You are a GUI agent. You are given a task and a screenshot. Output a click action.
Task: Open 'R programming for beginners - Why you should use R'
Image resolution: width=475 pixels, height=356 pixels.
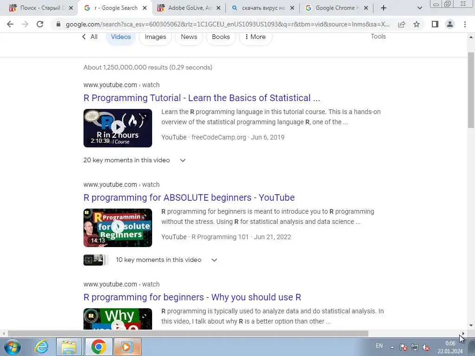[x=193, y=297]
